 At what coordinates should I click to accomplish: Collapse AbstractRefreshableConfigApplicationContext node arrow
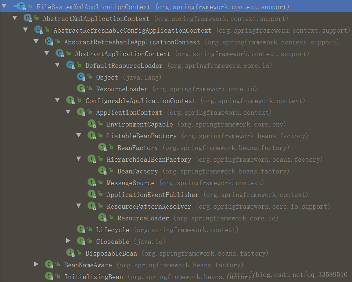(x=25, y=29)
